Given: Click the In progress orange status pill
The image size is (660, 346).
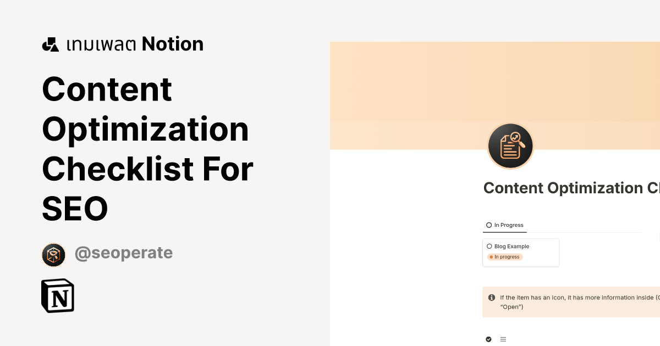Looking at the screenshot, I should (504, 256).
